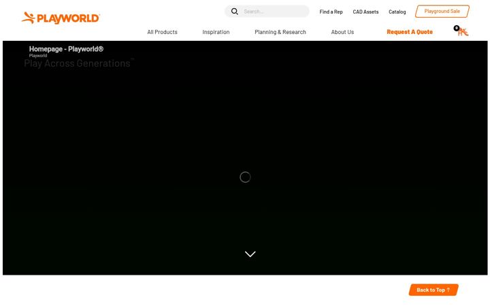490x306 pixels.
Task: Open the Inspiration menu
Action: pos(216,32)
